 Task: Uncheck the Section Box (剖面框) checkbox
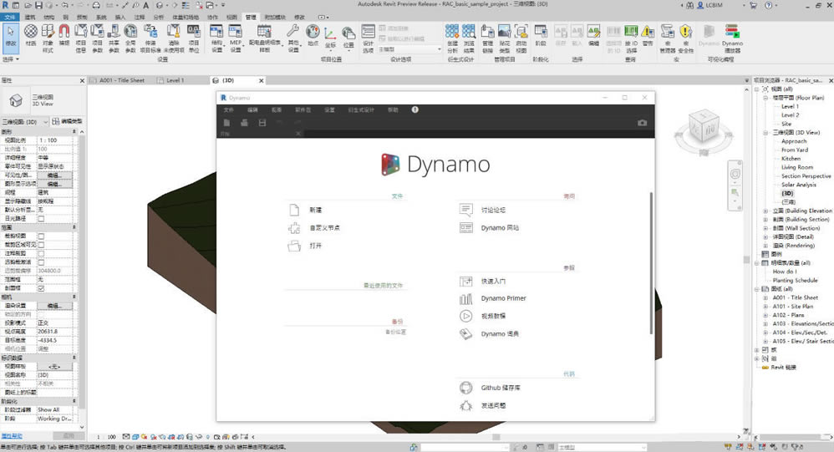(x=41, y=288)
